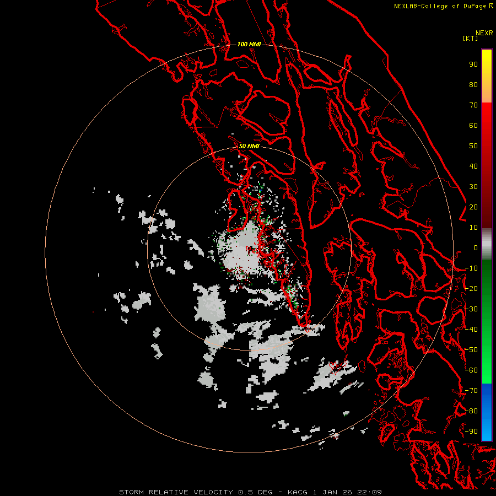Click the positive 10 knot scale label
Viewport: 496px width, 496px height.
tap(473, 228)
